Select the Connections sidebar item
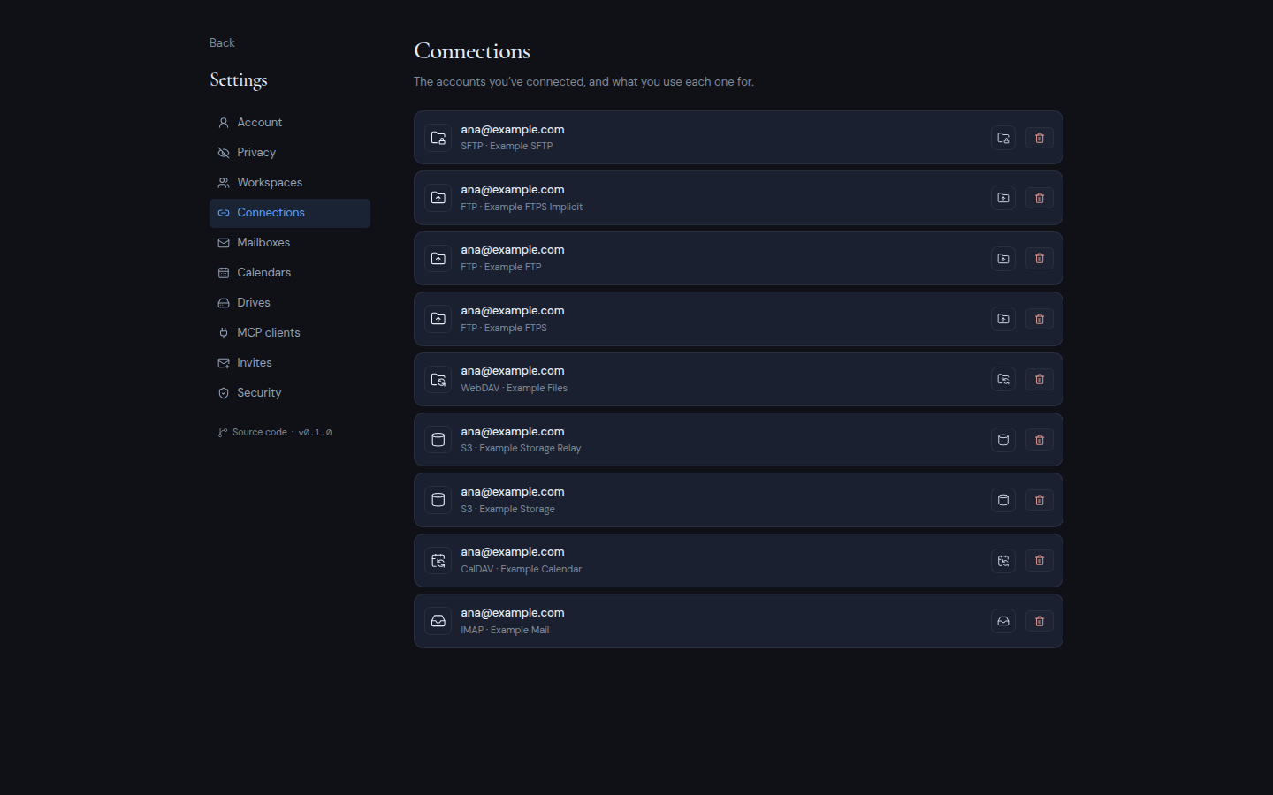Image resolution: width=1273 pixels, height=795 pixels. pyautogui.click(x=290, y=213)
